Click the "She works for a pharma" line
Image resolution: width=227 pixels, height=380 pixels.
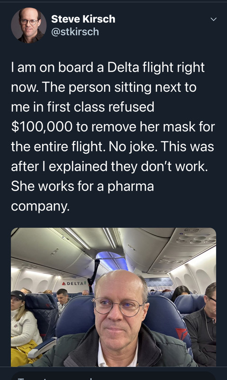pos(82,186)
